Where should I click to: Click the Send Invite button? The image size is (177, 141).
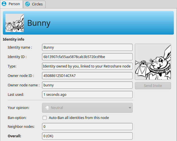[x=153, y=86]
